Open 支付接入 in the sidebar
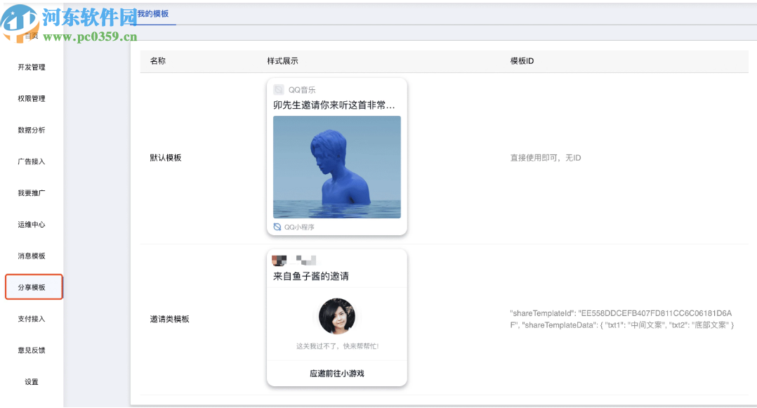Viewport: 757px width, 408px height. (x=34, y=318)
